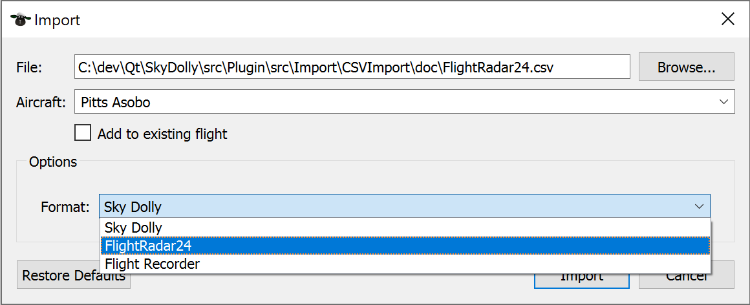Click the File: label
The width and height of the screenshot is (750, 305).
click(29, 67)
